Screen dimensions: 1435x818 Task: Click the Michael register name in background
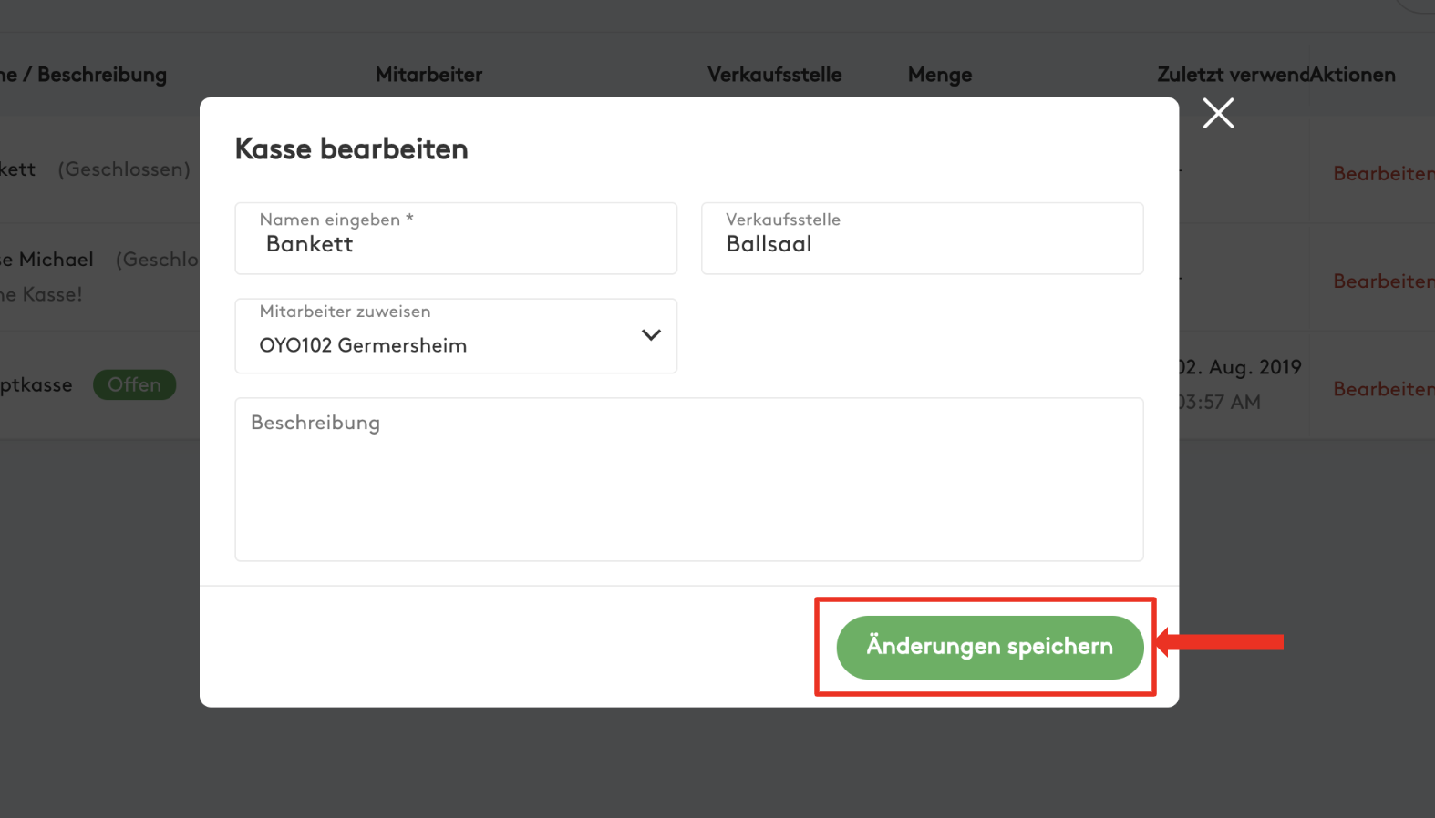coord(46,260)
